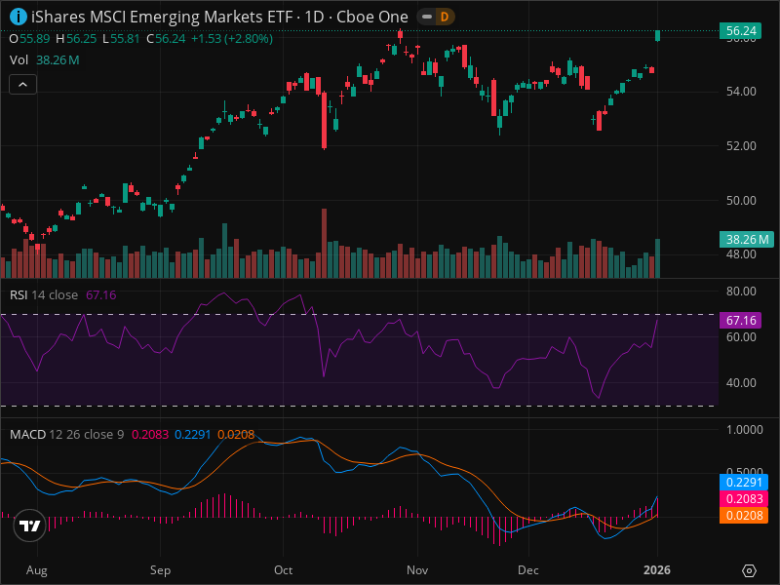The width and height of the screenshot is (780, 585).
Task: Click the blue 0.2291 MACD axis label
Action: pyautogui.click(x=744, y=482)
